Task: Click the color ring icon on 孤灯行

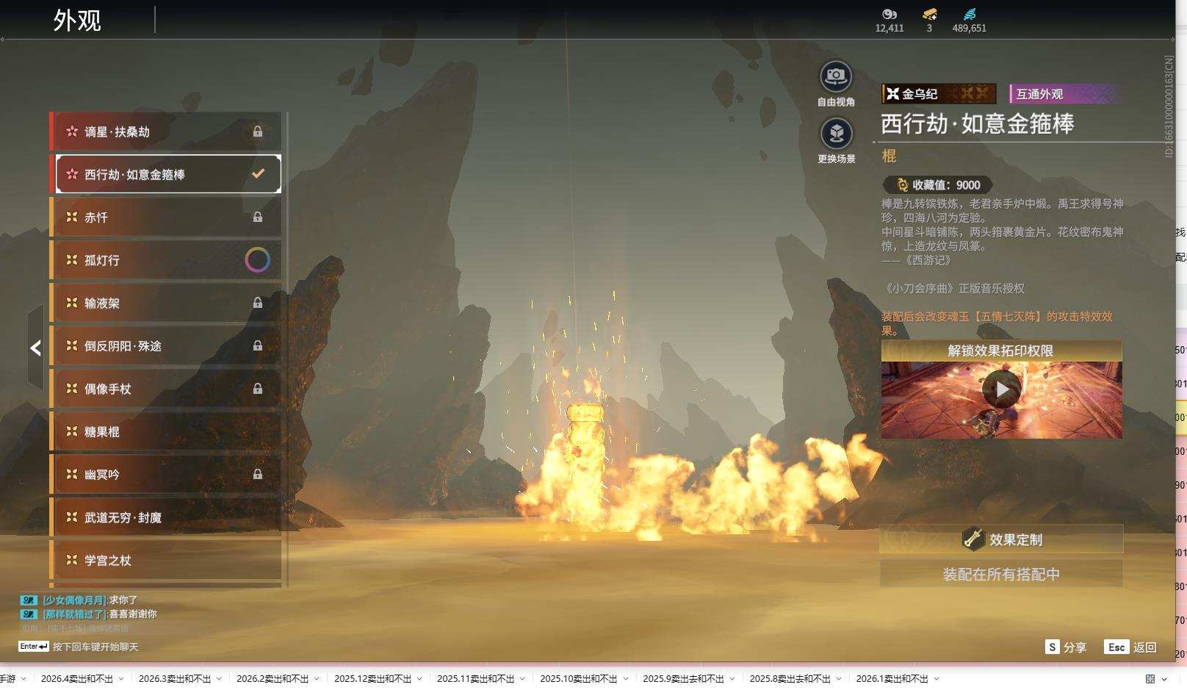Action: point(257,260)
